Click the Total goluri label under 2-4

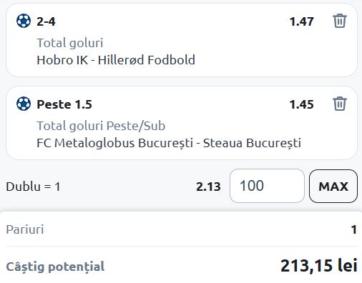70,43
